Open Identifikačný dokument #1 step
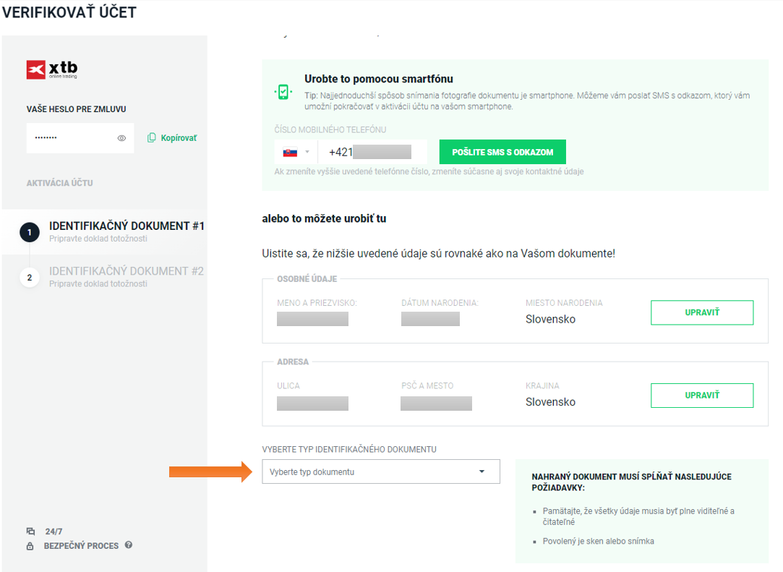Screen dimensions: 783x572 point(126,226)
